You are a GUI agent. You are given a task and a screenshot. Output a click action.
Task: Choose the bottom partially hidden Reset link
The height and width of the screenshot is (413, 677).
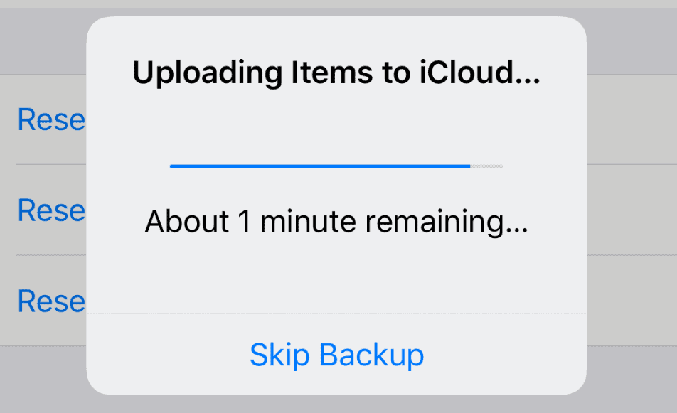pyautogui.click(x=50, y=301)
